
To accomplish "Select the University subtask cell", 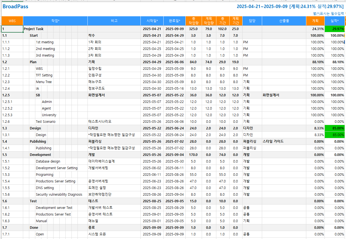I will coord(49,115).
